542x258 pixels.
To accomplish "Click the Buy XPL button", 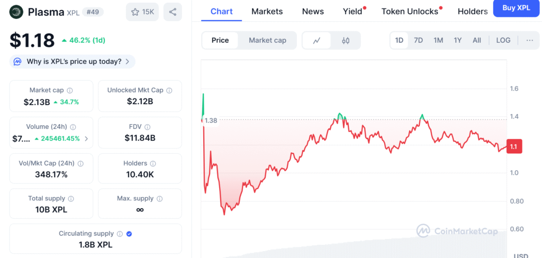I will tap(516, 8).
